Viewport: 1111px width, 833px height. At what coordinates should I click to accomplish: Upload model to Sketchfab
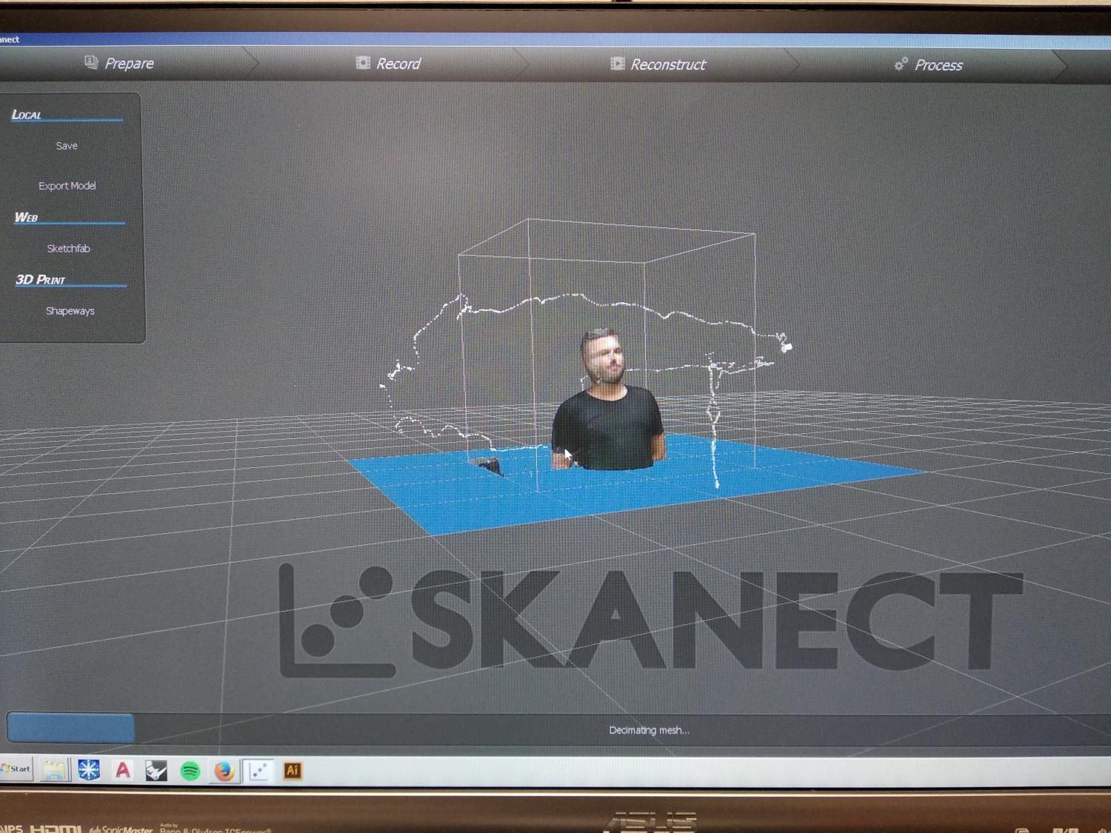coord(68,249)
